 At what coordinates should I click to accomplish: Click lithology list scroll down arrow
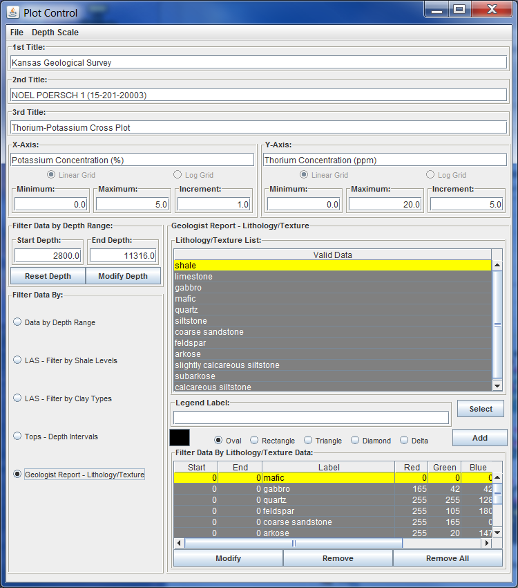[x=497, y=385]
